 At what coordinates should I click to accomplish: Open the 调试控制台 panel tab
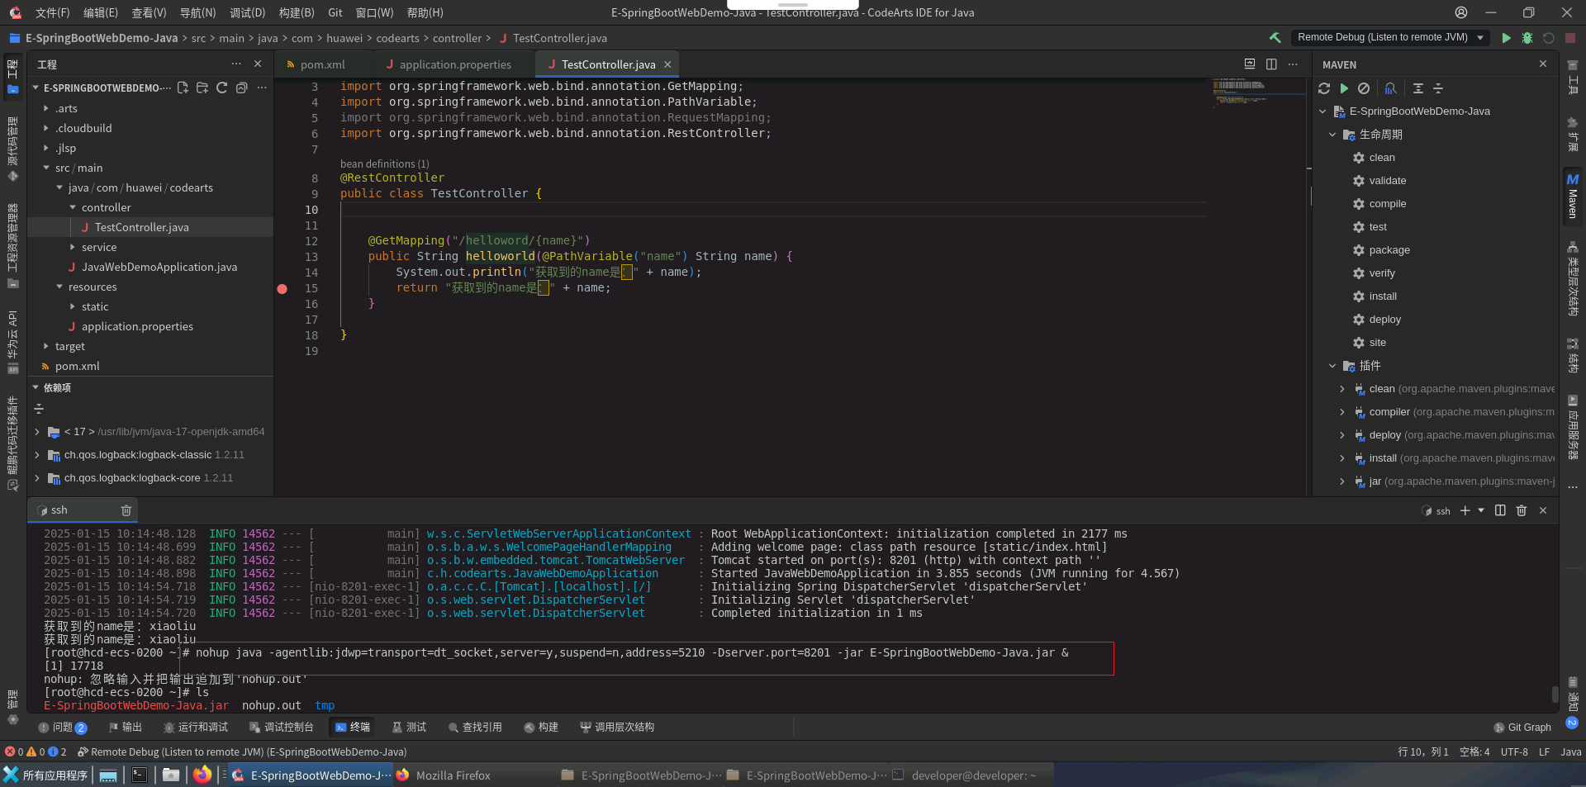pos(281,728)
